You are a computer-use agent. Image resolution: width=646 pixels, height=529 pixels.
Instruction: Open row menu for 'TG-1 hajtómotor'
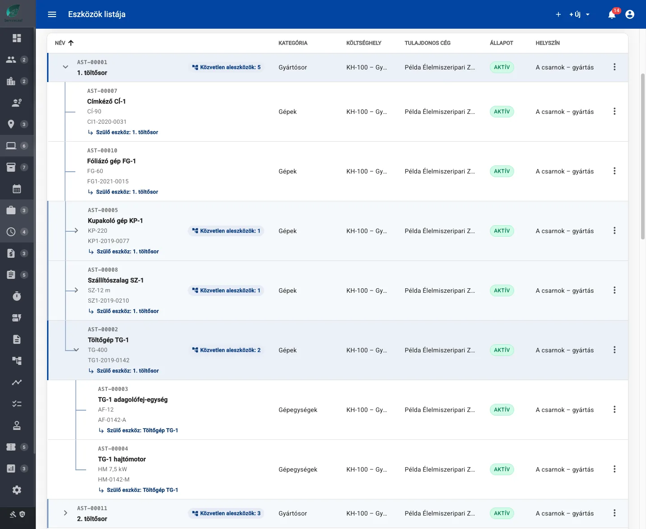point(615,469)
